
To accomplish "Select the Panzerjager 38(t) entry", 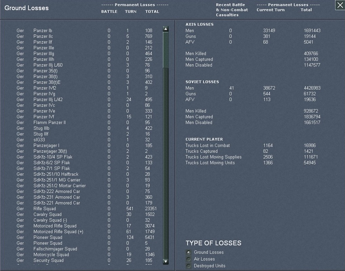I will (50, 151).
